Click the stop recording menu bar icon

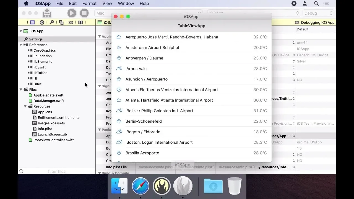(294, 3)
